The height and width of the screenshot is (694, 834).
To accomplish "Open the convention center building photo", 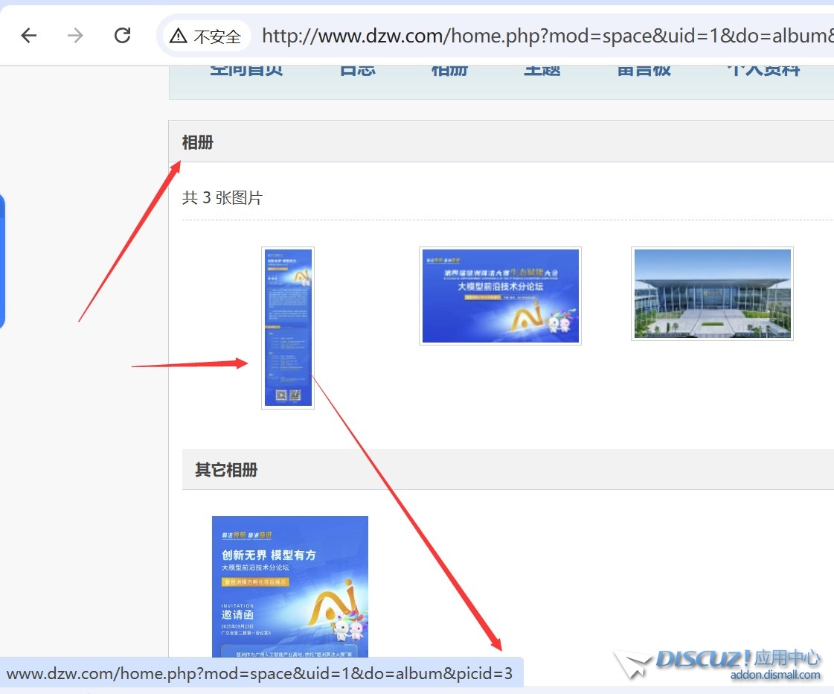I will tap(712, 293).
